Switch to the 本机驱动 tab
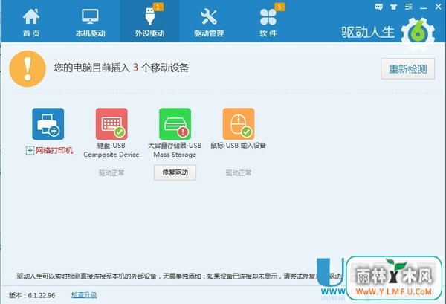Viewport: 446px width, 304px height. point(90,22)
